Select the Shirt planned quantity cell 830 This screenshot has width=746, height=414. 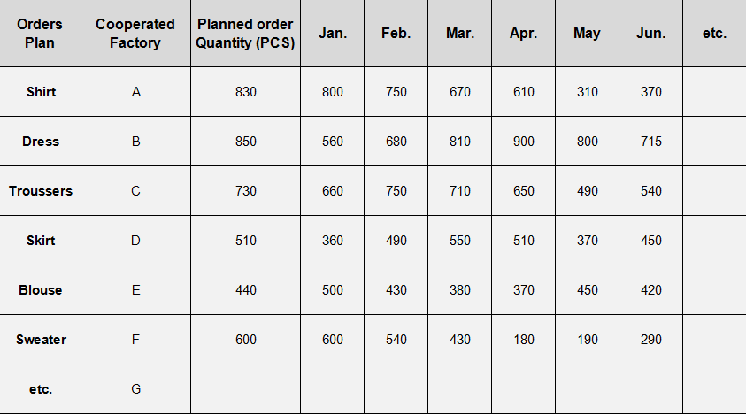point(245,92)
